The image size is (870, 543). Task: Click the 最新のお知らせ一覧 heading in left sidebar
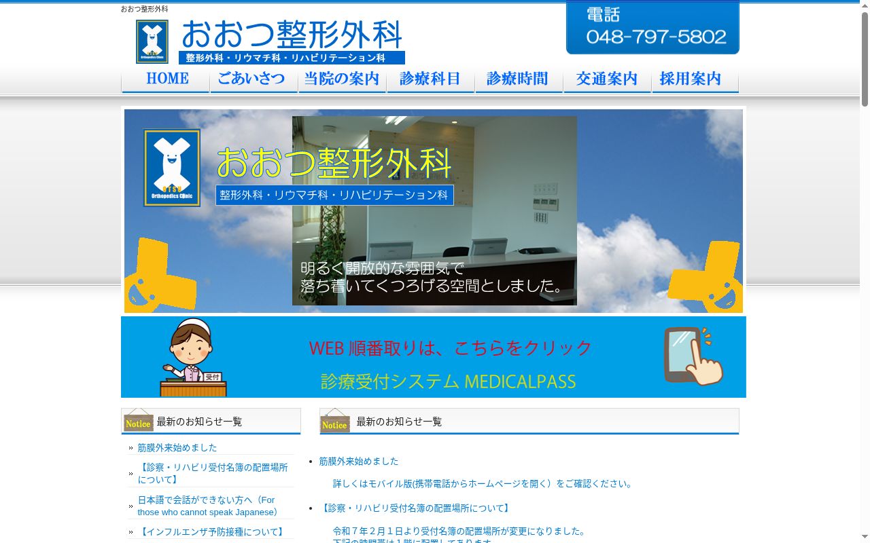199,422
